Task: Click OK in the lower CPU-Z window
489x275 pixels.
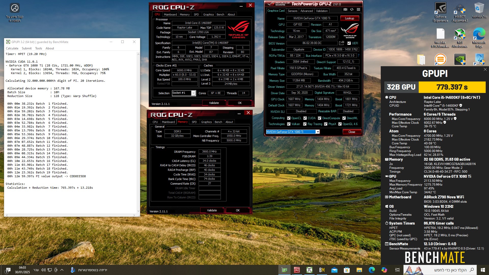Action: point(238,210)
